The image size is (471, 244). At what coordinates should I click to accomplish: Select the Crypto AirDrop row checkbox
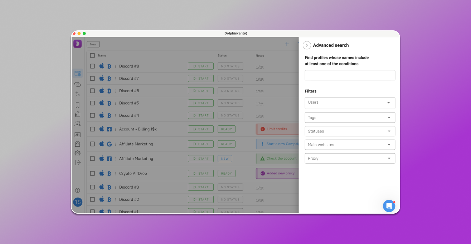tap(92, 173)
